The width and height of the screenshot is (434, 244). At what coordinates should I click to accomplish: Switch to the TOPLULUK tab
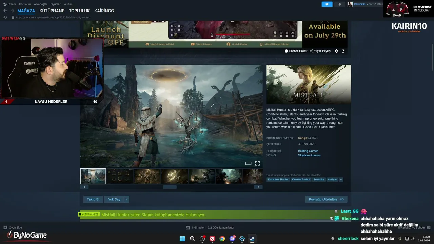tap(79, 11)
